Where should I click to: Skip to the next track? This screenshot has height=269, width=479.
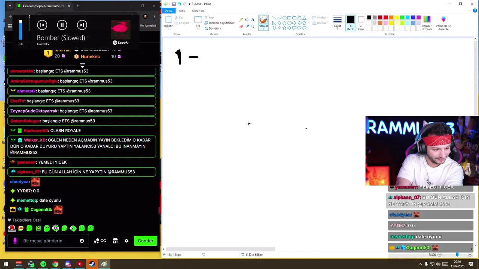[82, 25]
